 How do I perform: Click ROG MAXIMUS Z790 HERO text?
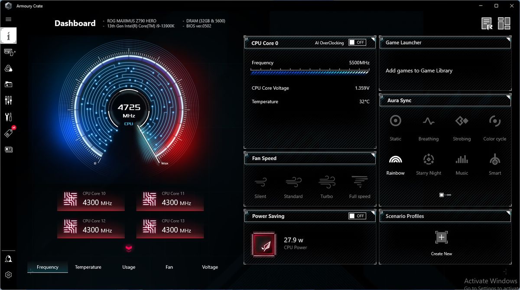tap(132, 21)
